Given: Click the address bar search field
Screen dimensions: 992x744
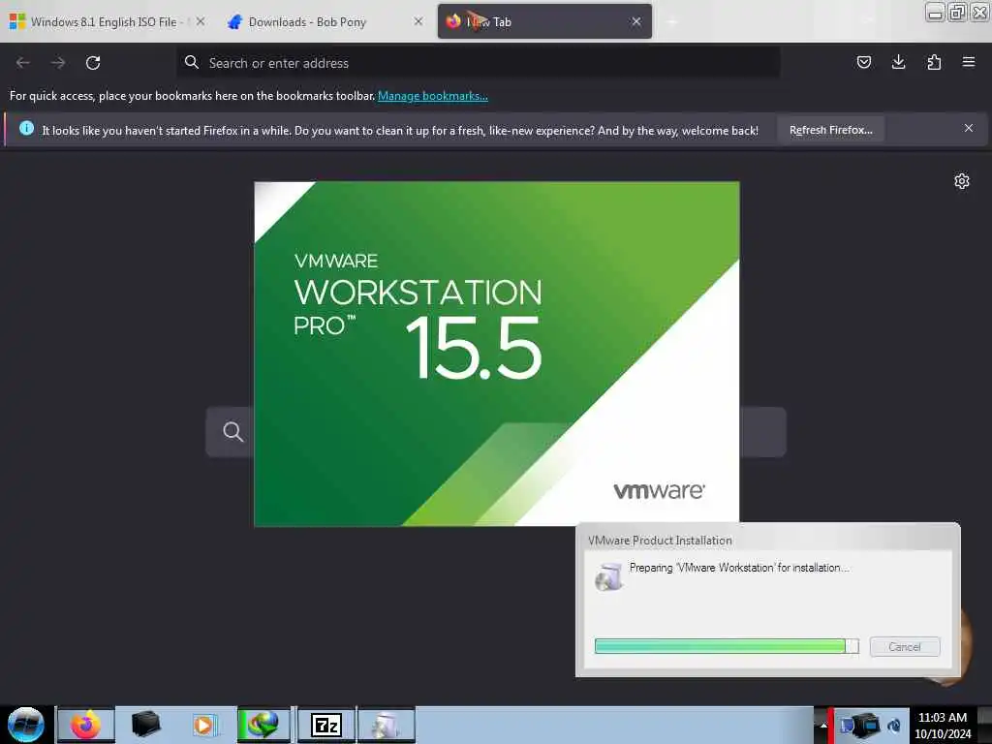Looking at the screenshot, I should [479, 63].
